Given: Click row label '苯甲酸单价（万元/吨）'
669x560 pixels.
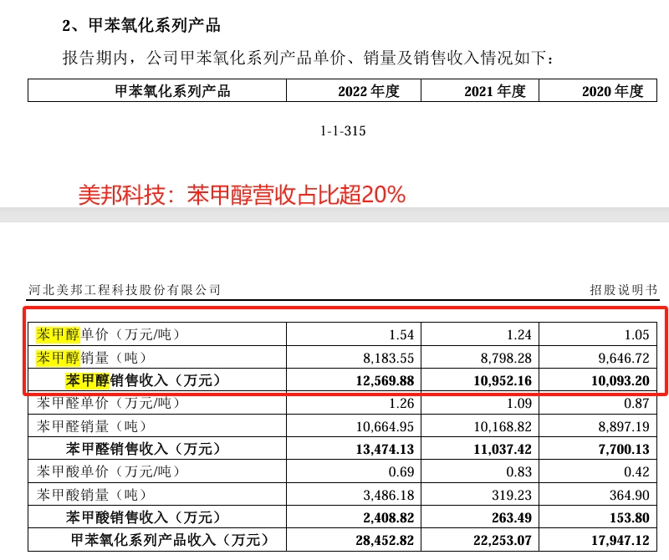Looking at the screenshot, I should point(108,471).
